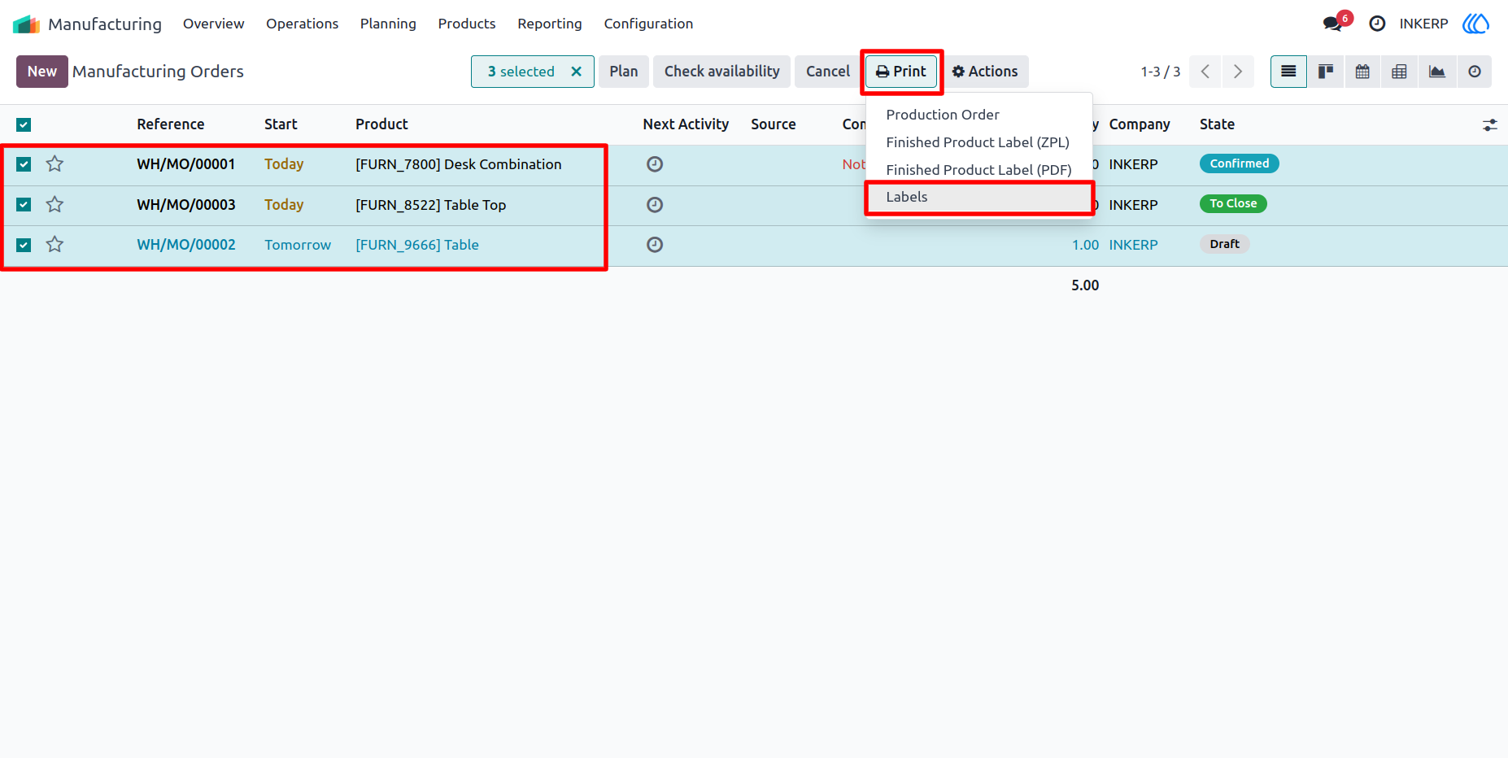Expand the Reporting menu
The width and height of the screenshot is (1508, 758).
tap(550, 24)
